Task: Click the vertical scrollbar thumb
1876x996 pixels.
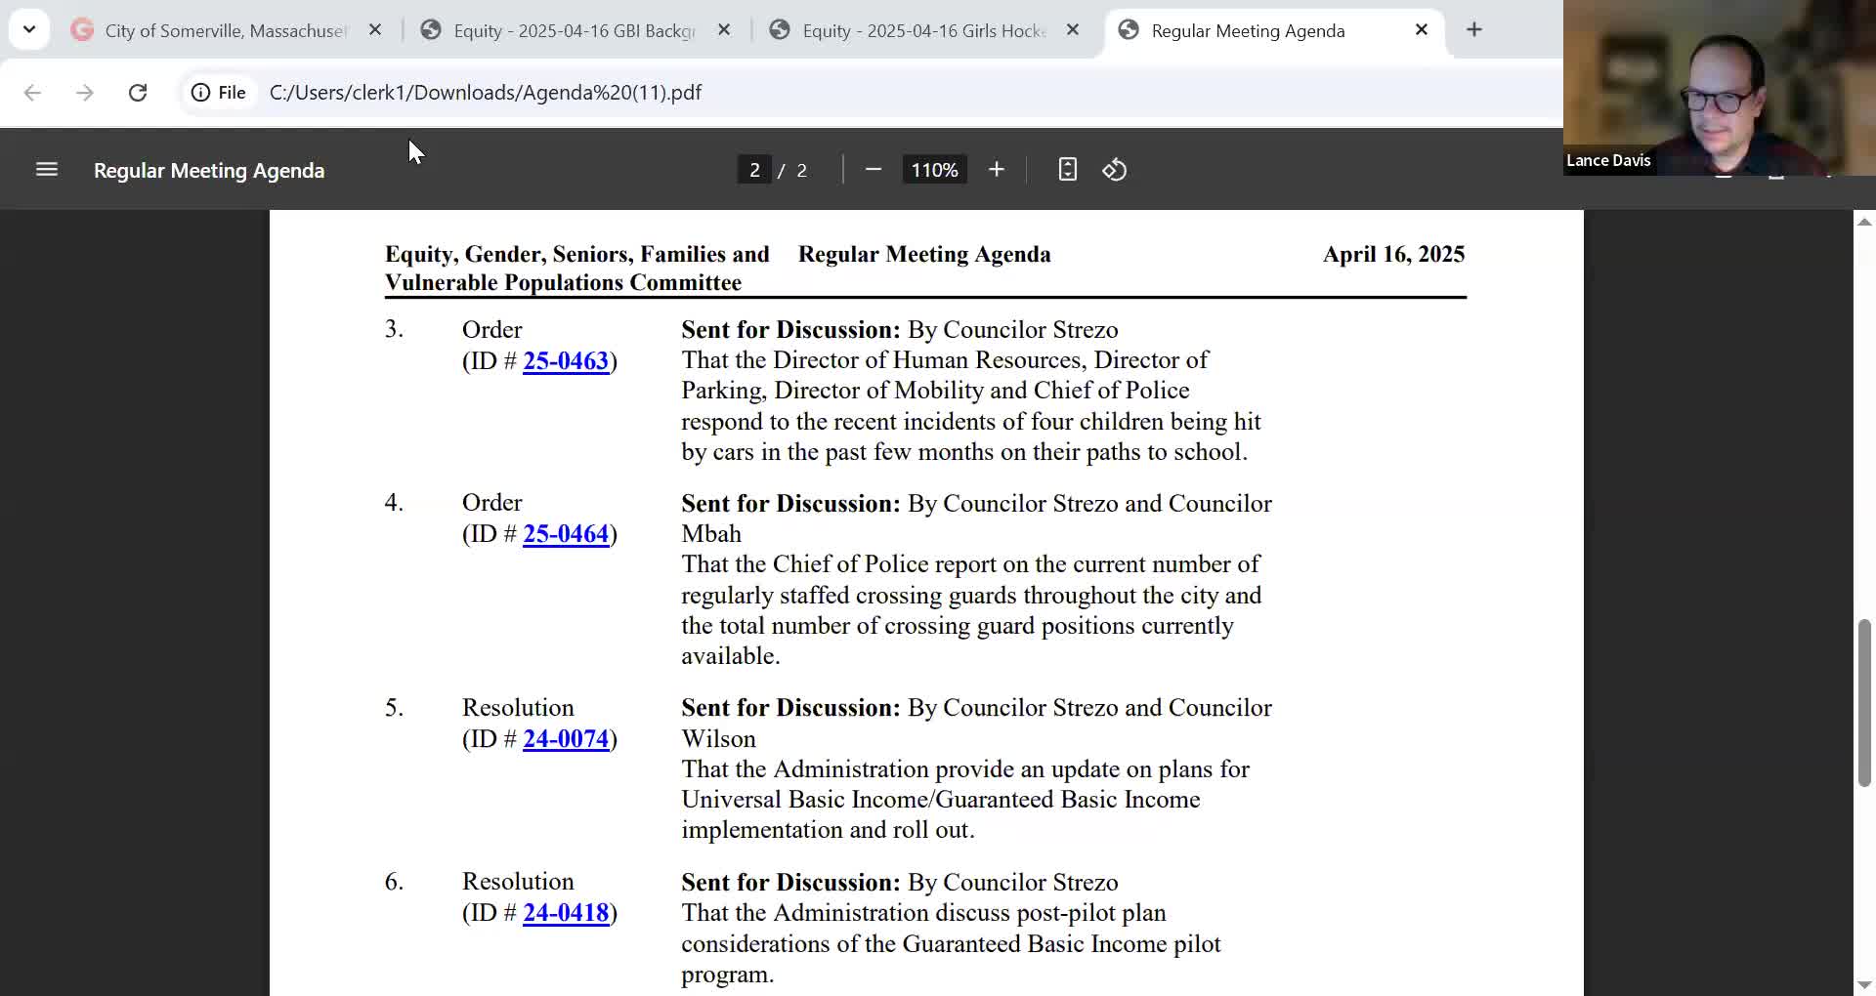Action: (x=1864, y=703)
